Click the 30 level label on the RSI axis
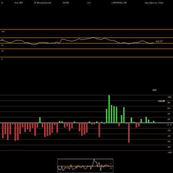Image resolution: width=173 pixels, height=173 pixels. (x=2, y=51)
